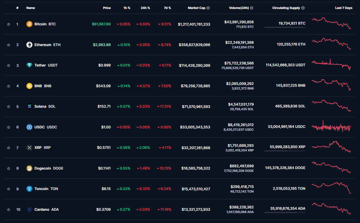Click the Solana logo icon
The height and width of the screenshot is (223, 360).
[x=29, y=106]
